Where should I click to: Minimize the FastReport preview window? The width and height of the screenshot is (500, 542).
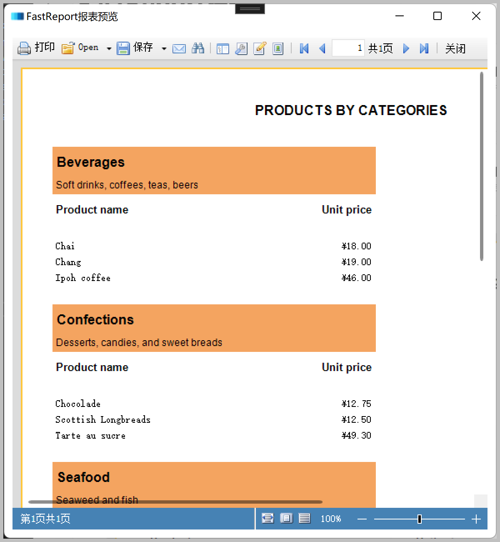pos(400,16)
